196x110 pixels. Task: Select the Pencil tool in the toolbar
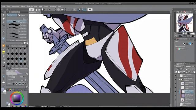coord(3,42)
